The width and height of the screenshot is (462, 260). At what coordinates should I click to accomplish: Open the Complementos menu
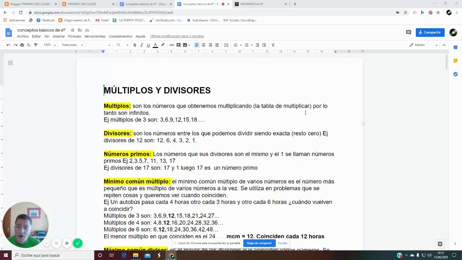click(121, 36)
